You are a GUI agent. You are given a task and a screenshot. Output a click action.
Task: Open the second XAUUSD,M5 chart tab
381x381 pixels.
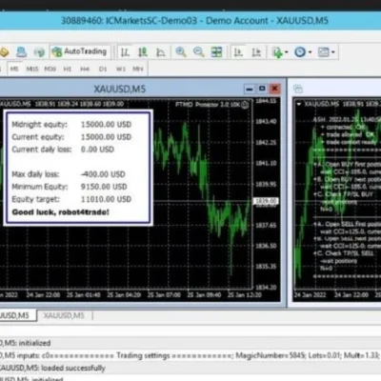coord(64,315)
